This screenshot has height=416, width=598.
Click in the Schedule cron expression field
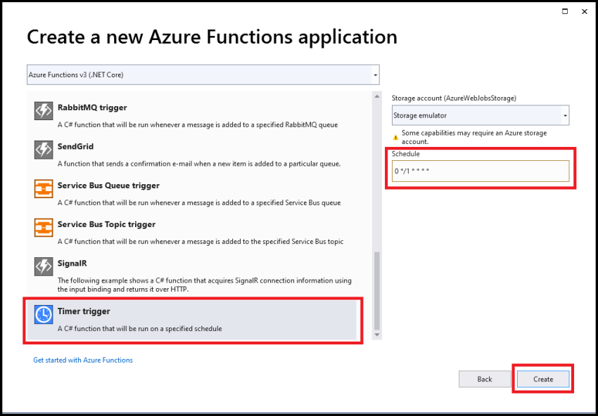pos(480,171)
